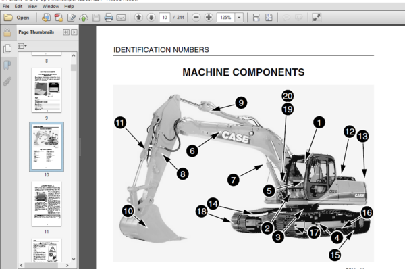Click the Save file icon in toolbar
The height and width of the screenshot is (269, 405).
click(x=96, y=18)
